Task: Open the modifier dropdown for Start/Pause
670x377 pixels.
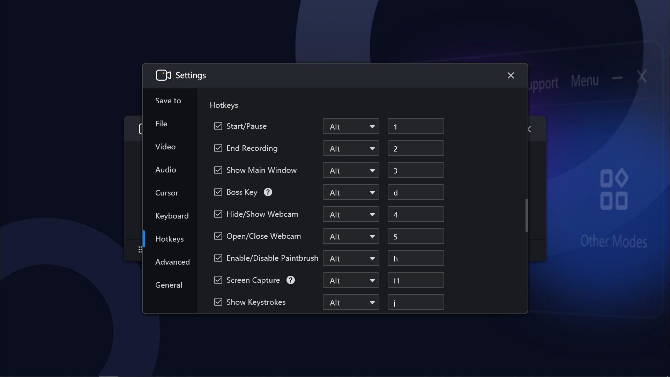Action: [x=351, y=126]
